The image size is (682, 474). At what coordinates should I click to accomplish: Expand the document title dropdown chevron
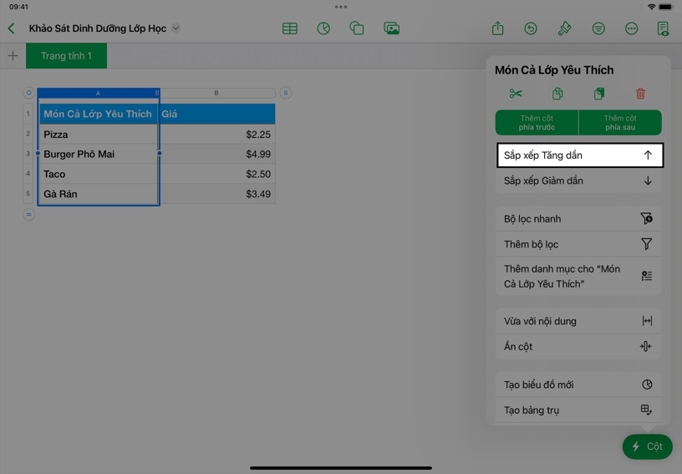pyautogui.click(x=176, y=28)
